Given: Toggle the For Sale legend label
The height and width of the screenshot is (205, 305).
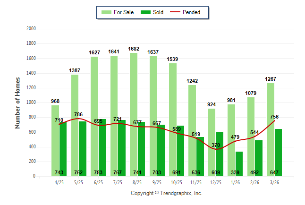Looking at the screenshot, I should pos(124,12).
